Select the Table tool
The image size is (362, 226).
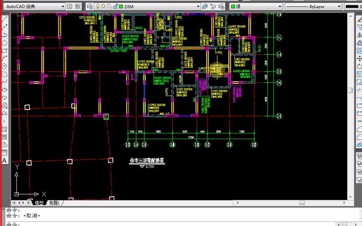(x=4, y=153)
